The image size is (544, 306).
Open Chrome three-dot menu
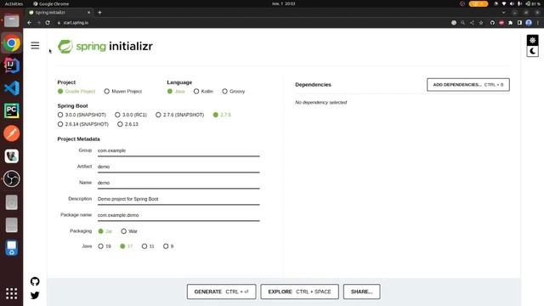point(538,23)
